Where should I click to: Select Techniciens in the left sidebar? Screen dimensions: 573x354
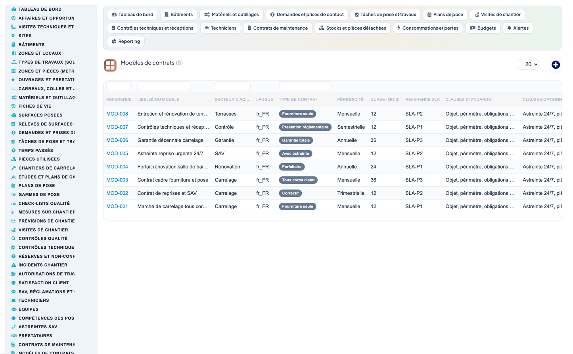34,301
